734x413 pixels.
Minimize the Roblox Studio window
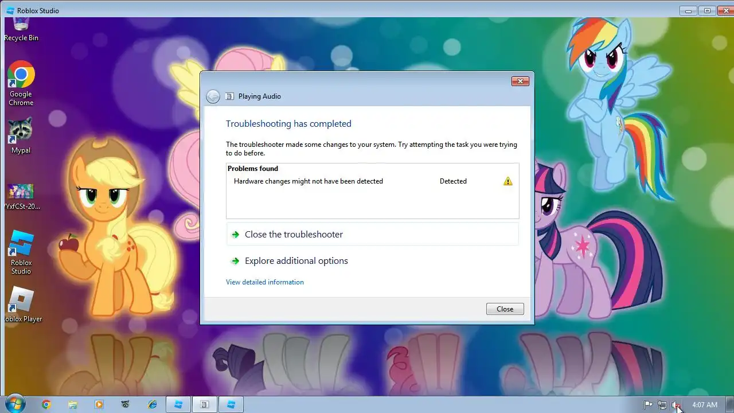pos(689,10)
